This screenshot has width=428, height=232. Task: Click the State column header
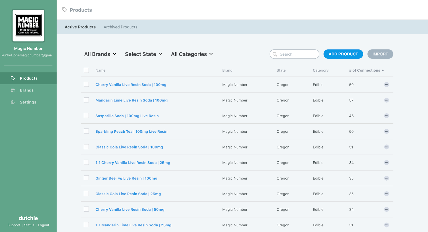281,70
